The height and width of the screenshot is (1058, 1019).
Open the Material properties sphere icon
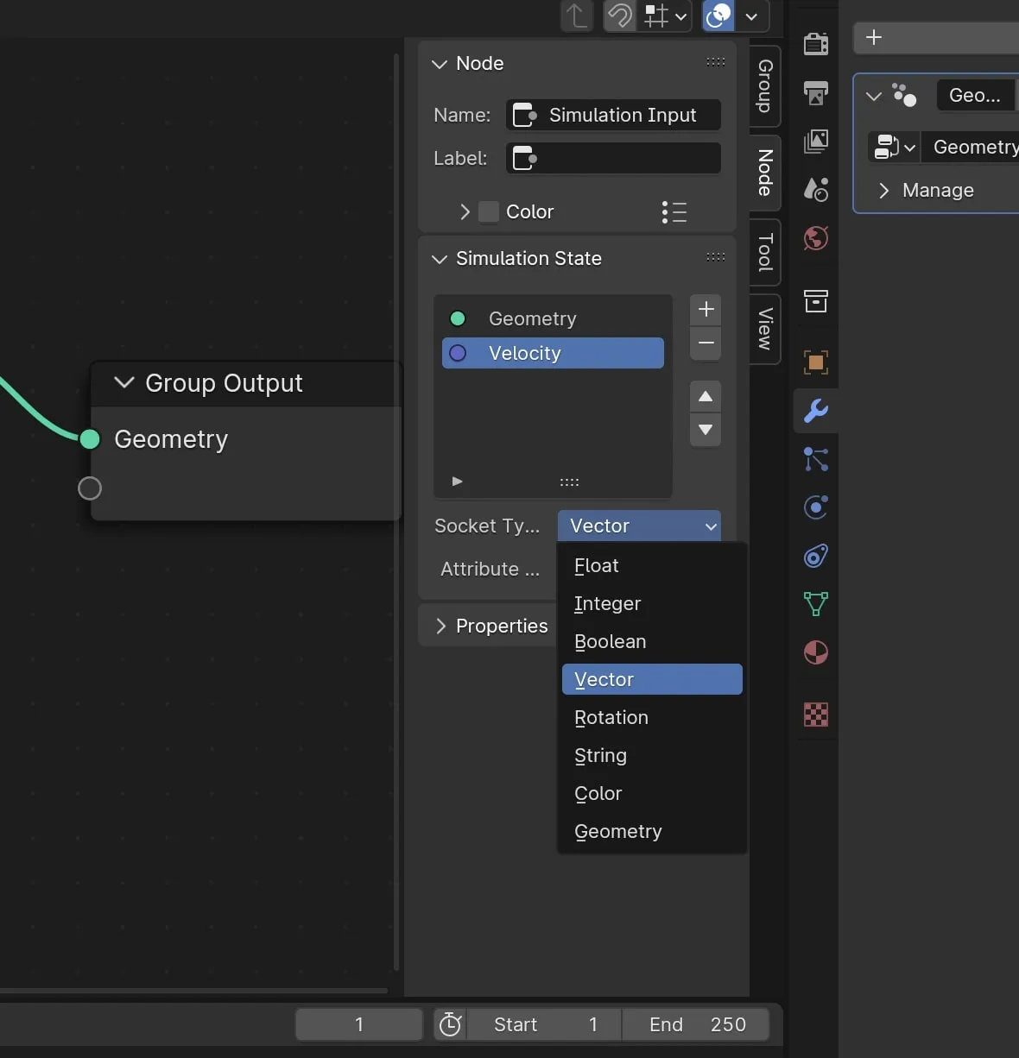tap(815, 652)
